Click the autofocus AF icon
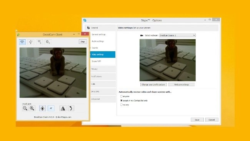The image size is (250, 141). (x=51, y=108)
